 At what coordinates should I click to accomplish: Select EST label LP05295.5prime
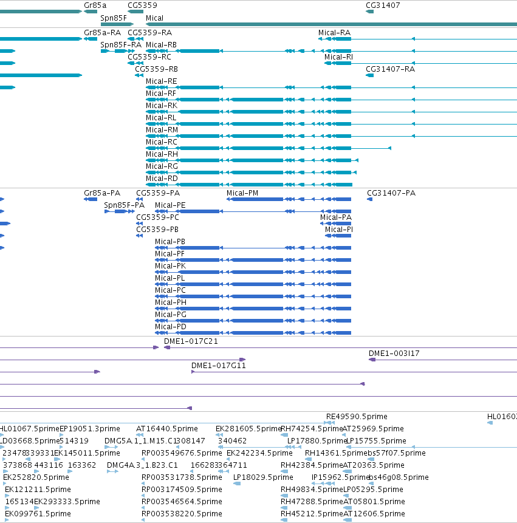(373, 490)
